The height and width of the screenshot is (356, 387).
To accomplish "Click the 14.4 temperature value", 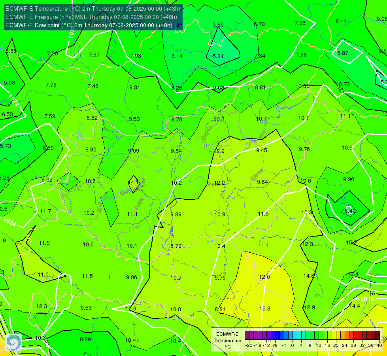I will tap(355, 306).
